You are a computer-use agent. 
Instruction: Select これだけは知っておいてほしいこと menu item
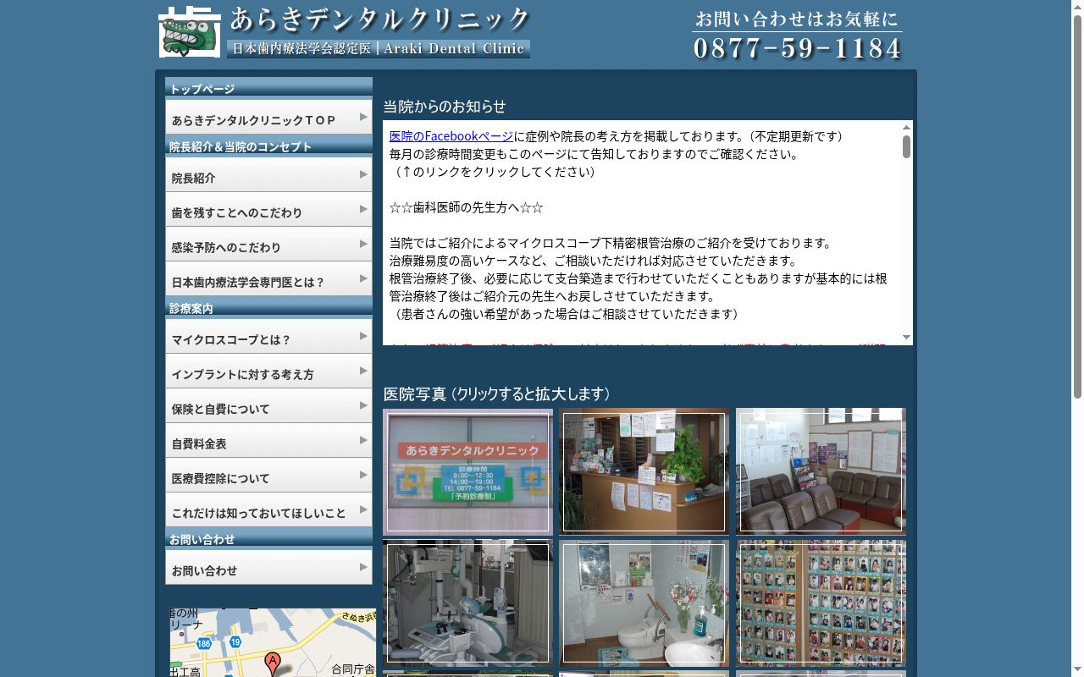click(268, 509)
